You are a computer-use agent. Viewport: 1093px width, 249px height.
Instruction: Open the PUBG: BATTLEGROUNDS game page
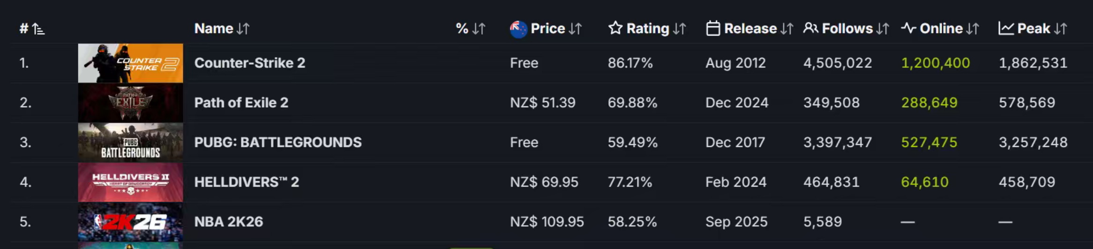point(277,142)
